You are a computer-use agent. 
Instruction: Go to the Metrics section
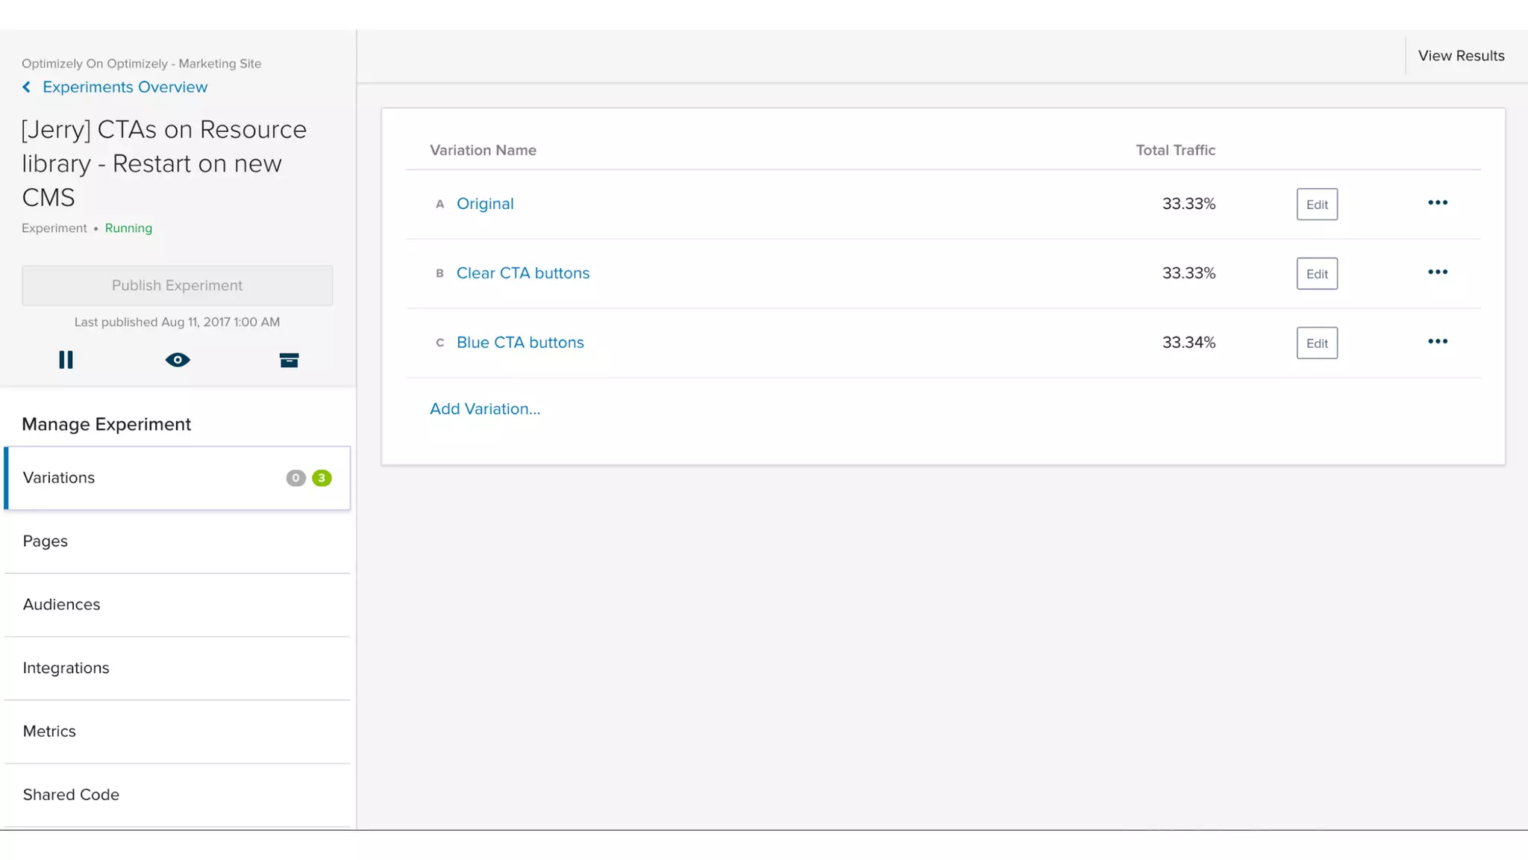tap(49, 732)
